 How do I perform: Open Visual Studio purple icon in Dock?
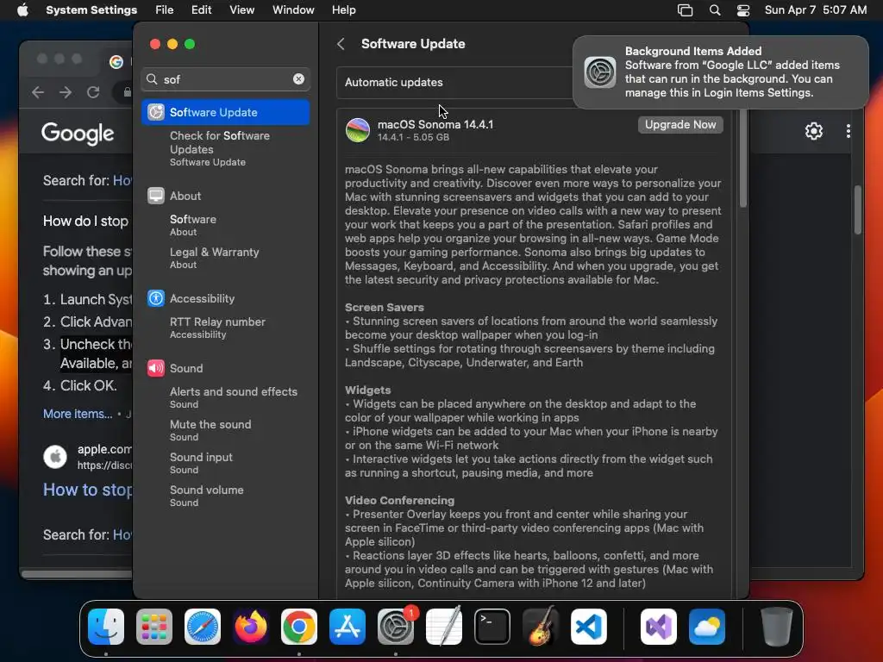tap(659, 627)
